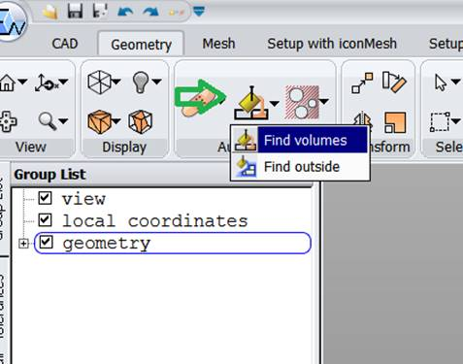Select the view row in Group List
The height and width of the screenshot is (364, 463).
point(83,198)
